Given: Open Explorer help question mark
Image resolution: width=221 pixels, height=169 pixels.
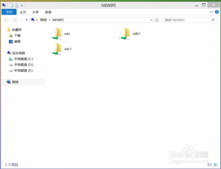Looking at the screenshot, I should pos(217,12).
